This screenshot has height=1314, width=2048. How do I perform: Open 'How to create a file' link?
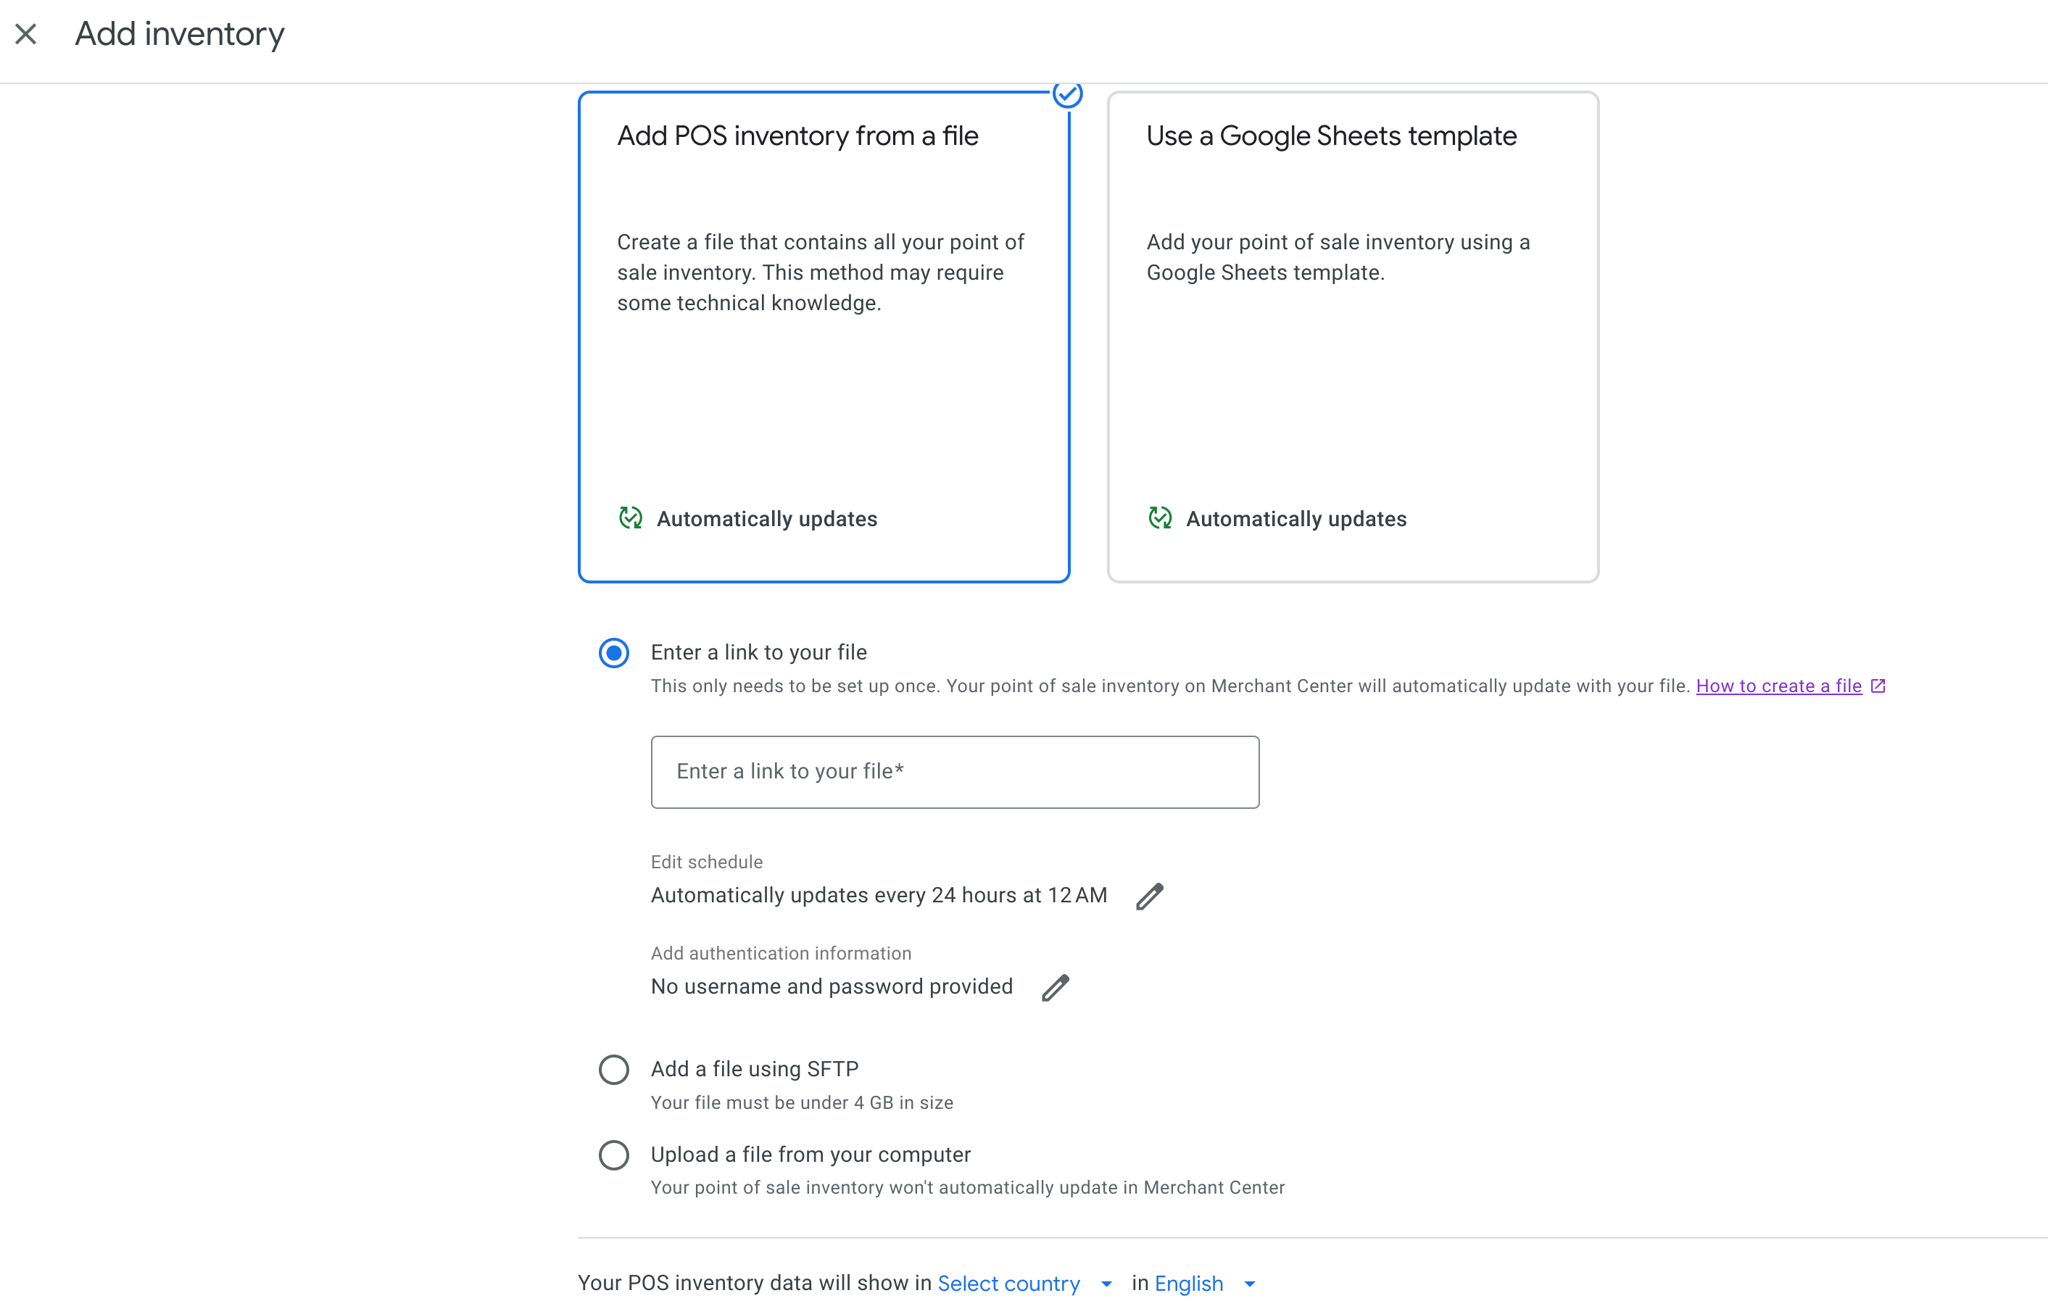(x=1778, y=686)
